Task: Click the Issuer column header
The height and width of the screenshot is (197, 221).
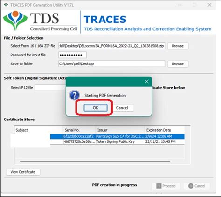Action: [120, 130]
